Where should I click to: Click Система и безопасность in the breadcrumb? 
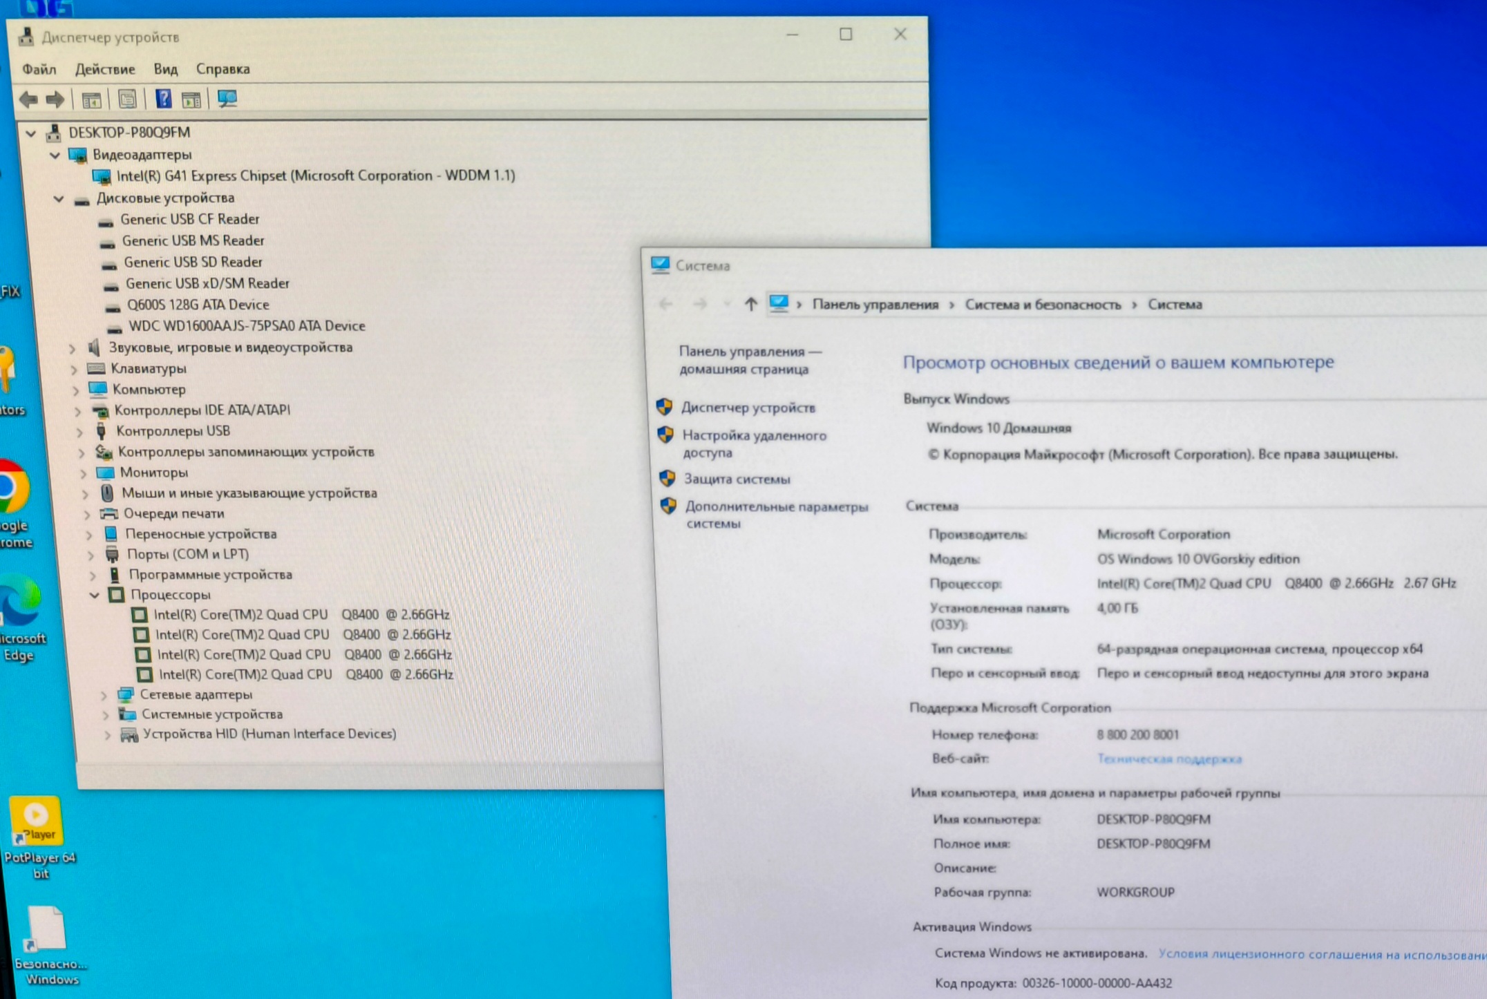click(1043, 305)
